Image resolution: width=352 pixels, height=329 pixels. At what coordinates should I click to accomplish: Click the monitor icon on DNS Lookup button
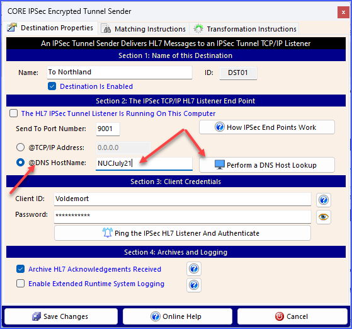(x=219, y=164)
